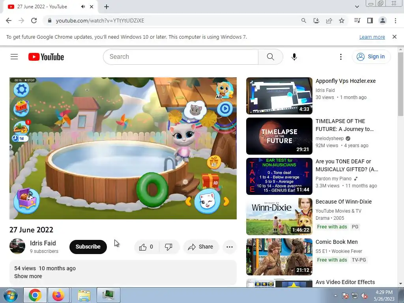
Task: Open the YouTube hamburger guide menu
Action: [14, 57]
